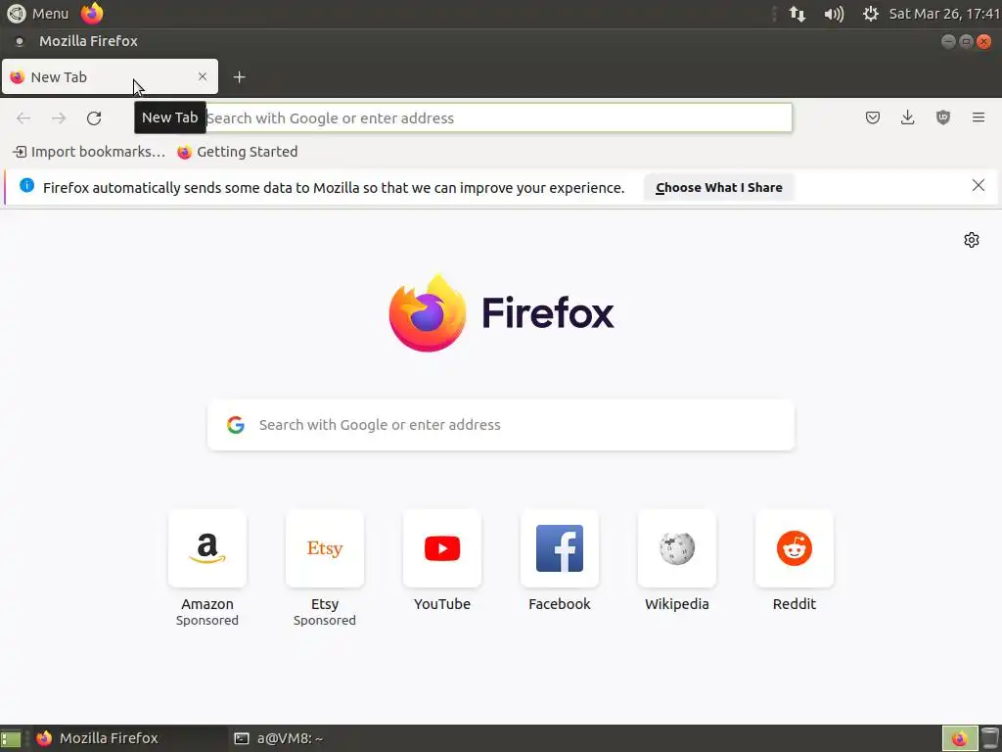
Task: Open the downloads panel icon
Action: pyautogui.click(x=907, y=117)
